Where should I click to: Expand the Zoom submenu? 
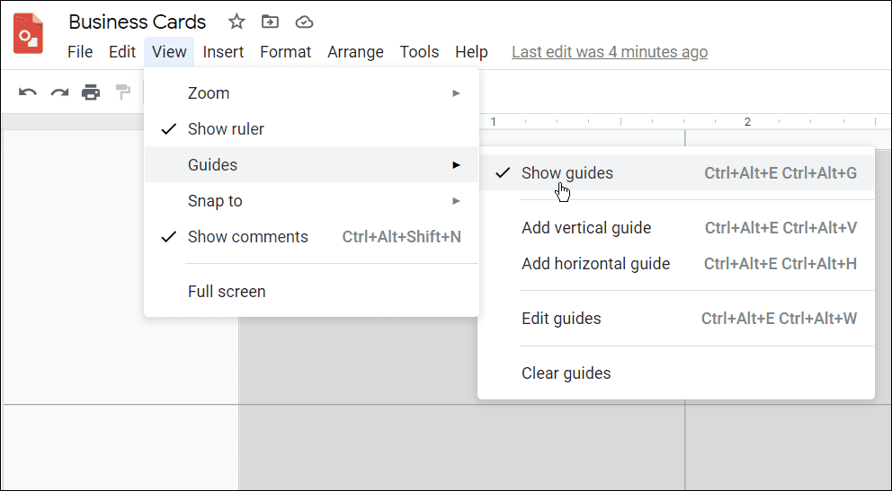coord(311,93)
